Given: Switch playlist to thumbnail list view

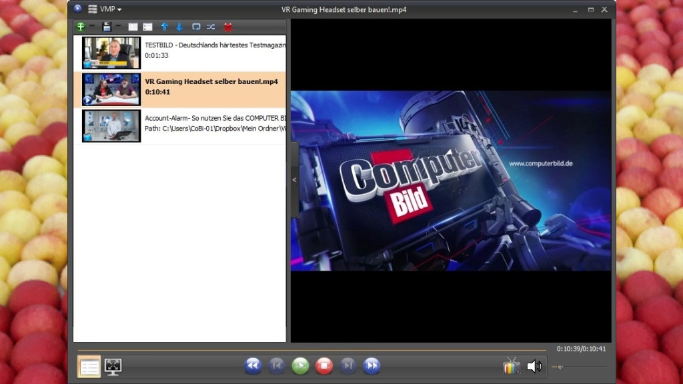Looking at the screenshot, I should pos(133,27).
